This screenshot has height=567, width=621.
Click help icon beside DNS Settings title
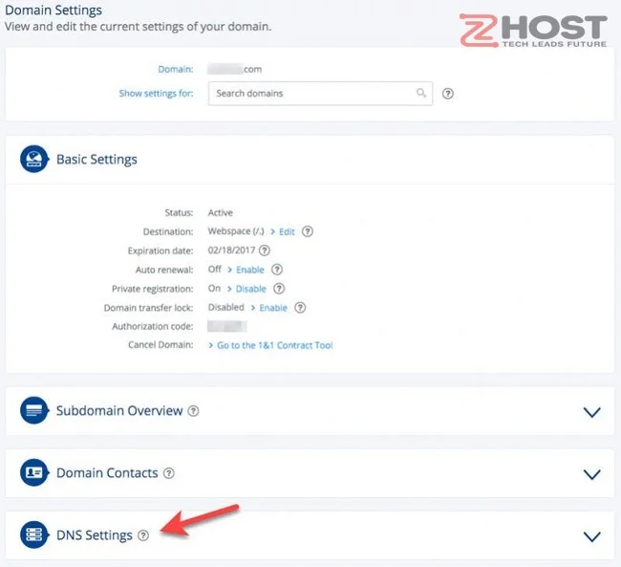(x=143, y=535)
